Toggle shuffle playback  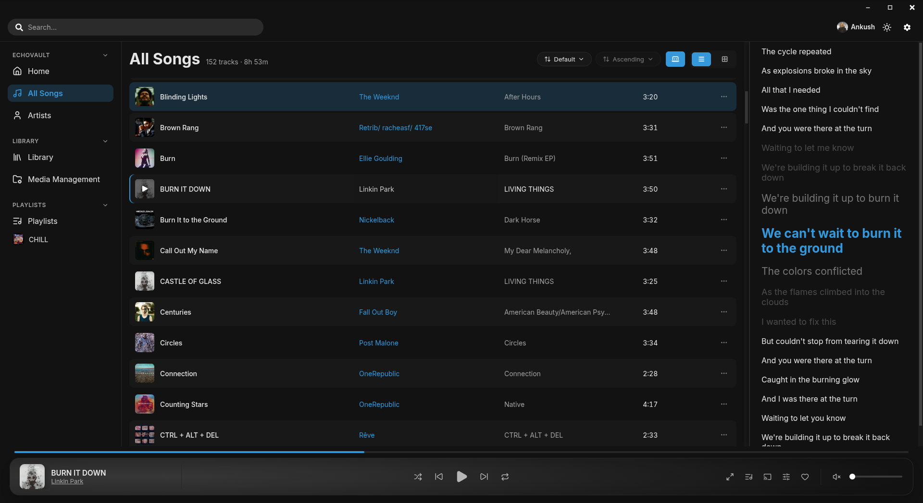[x=418, y=477]
